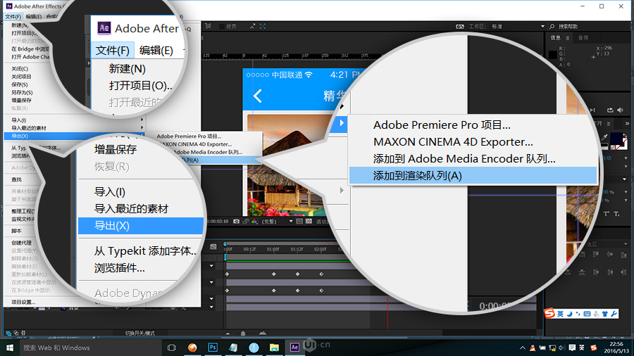Toggle the 对齐 snapping checkbox

coord(222,26)
